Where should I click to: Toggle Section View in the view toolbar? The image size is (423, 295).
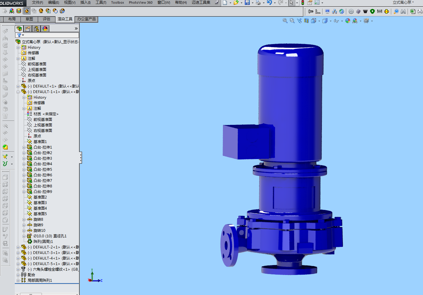(306, 21)
